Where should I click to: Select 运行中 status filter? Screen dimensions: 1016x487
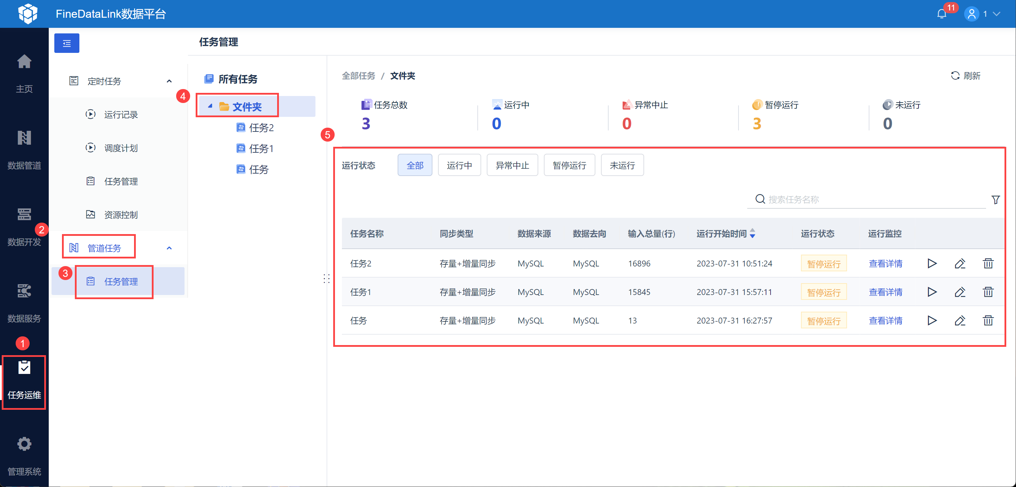tap(459, 165)
